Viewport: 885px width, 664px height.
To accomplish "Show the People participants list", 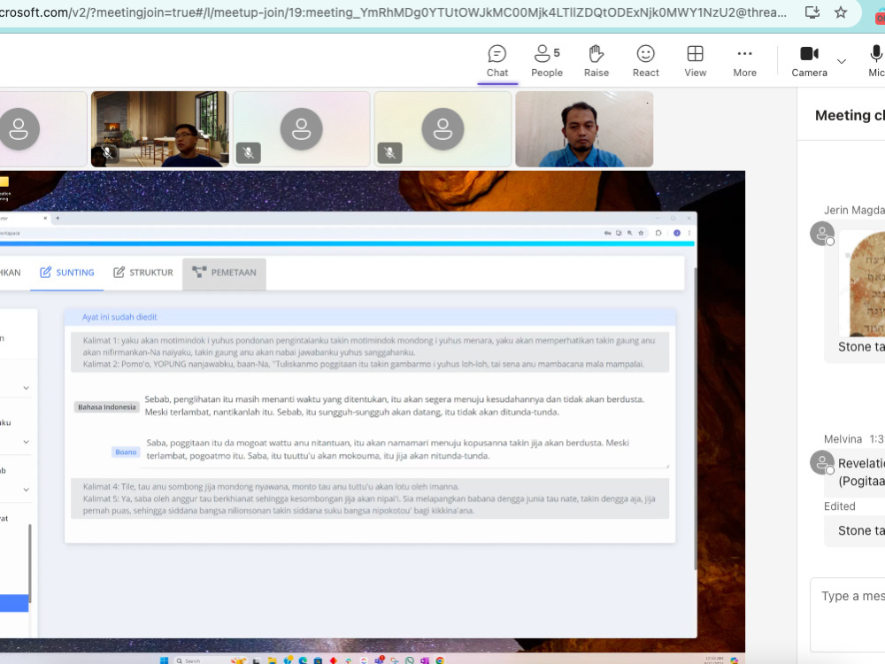I will [x=547, y=62].
